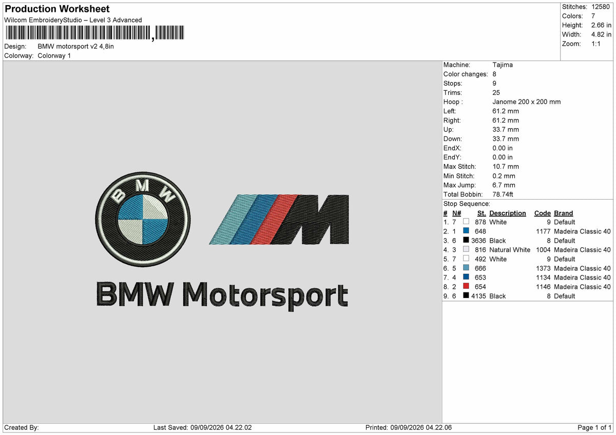This screenshot has height=435, width=616.
Task: Select the "Last Saved: 09/09/2026 04.22.02" footer entry
Action: pyautogui.click(x=203, y=428)
